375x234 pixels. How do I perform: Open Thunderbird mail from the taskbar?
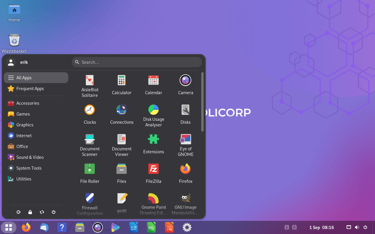coord(44,227)
